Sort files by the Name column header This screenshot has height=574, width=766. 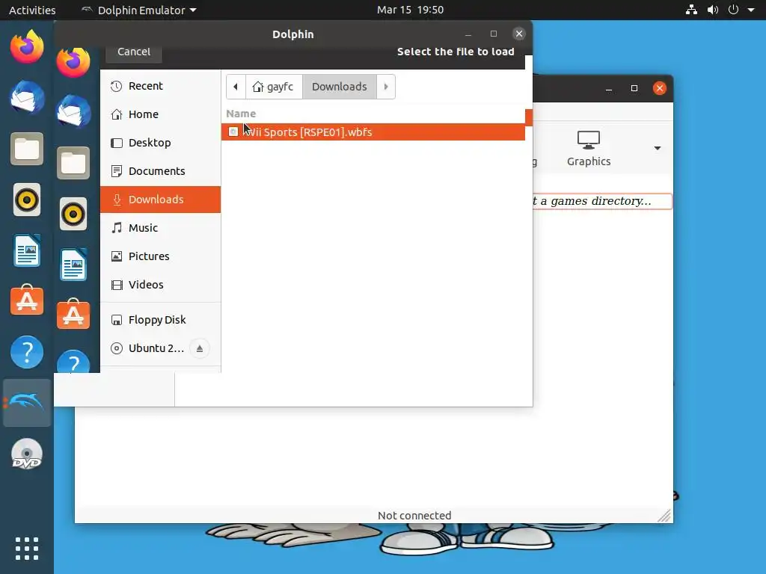click(x=242, y=114)
